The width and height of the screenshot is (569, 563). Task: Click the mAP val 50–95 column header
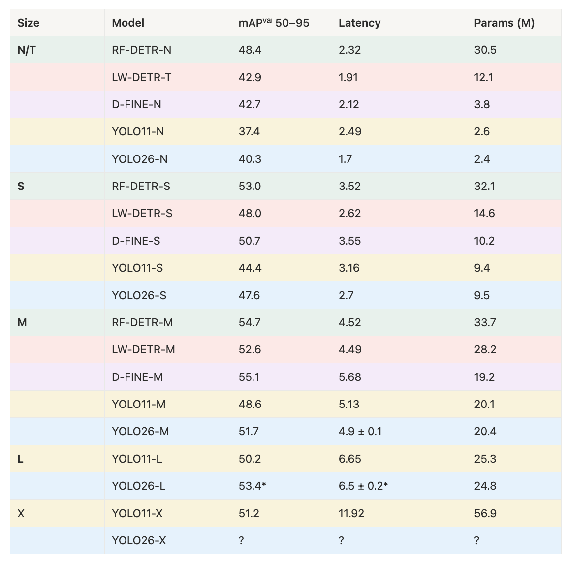[274, 23]
